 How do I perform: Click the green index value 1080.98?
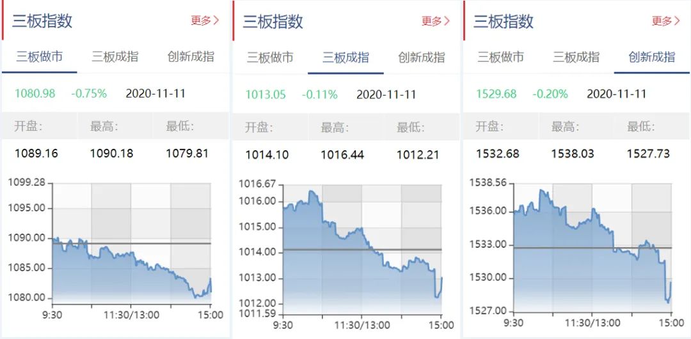tap(35, 93)
